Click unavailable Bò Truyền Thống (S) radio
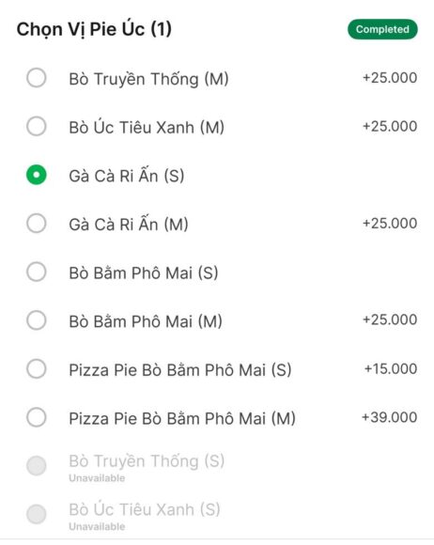Image resolution: width=434 pixels, height=545 pixels. (37, 465)
